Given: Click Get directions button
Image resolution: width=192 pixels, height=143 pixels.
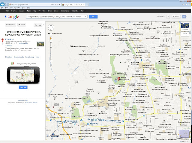Looking at the screenshot, I should coord(11,25).
